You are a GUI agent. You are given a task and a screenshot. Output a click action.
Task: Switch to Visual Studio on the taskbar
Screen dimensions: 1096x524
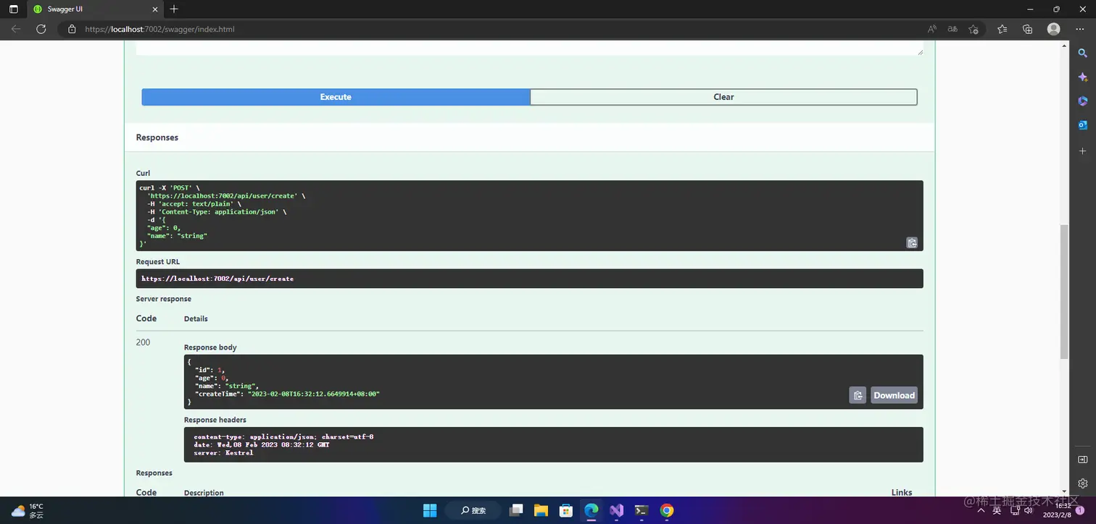pyautogui.click(x=617, y=510)
